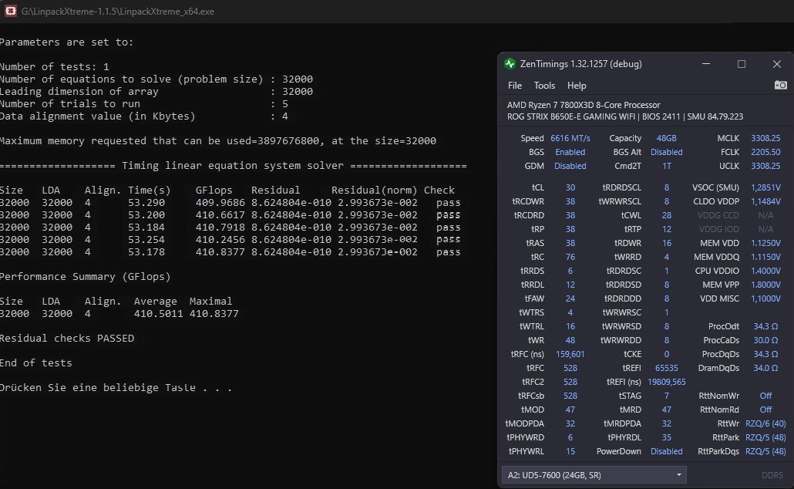Click the PowerDown Disabled value

pos(666,451)
